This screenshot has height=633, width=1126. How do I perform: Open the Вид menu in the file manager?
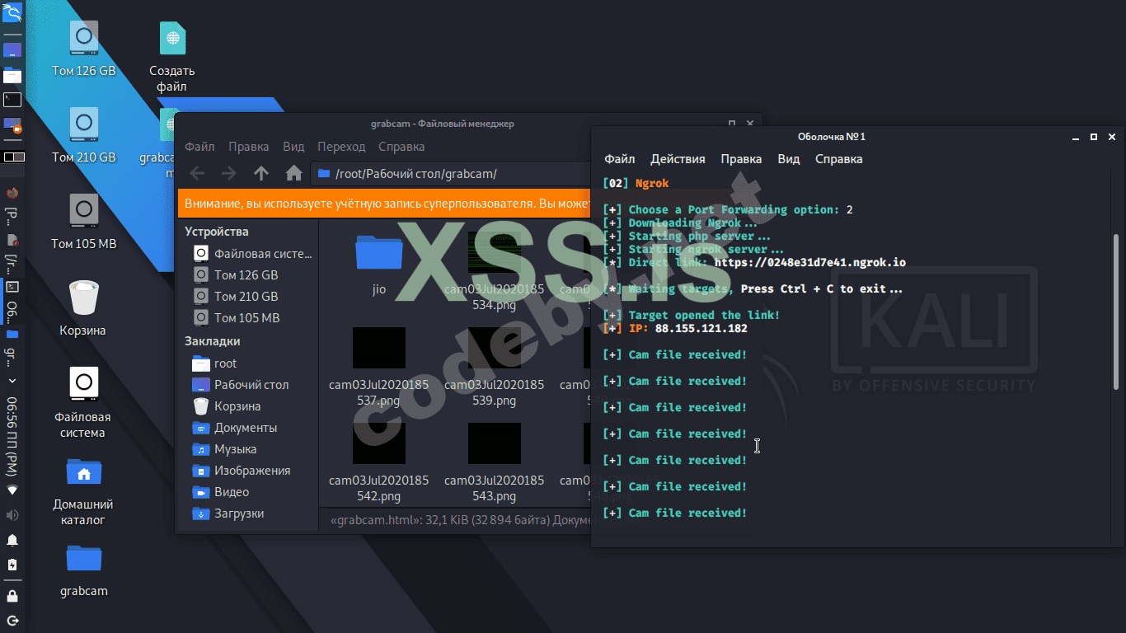(293, 147)
